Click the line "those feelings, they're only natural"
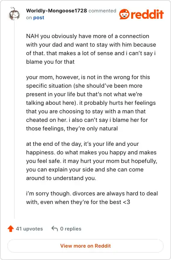 (72, 129)
